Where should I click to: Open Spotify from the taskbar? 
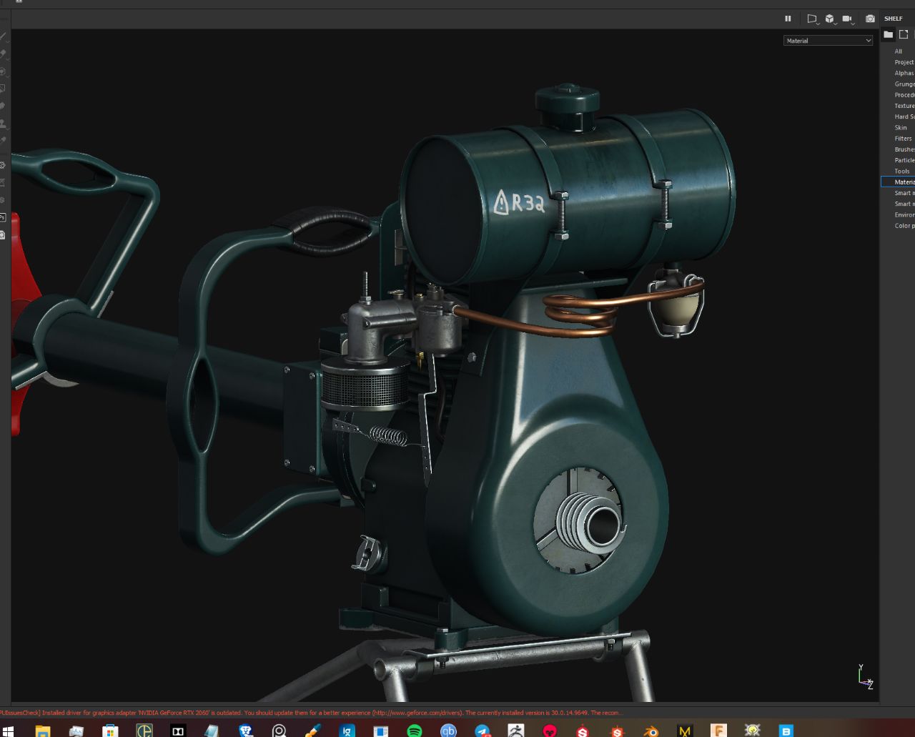[x=415, y=731]
